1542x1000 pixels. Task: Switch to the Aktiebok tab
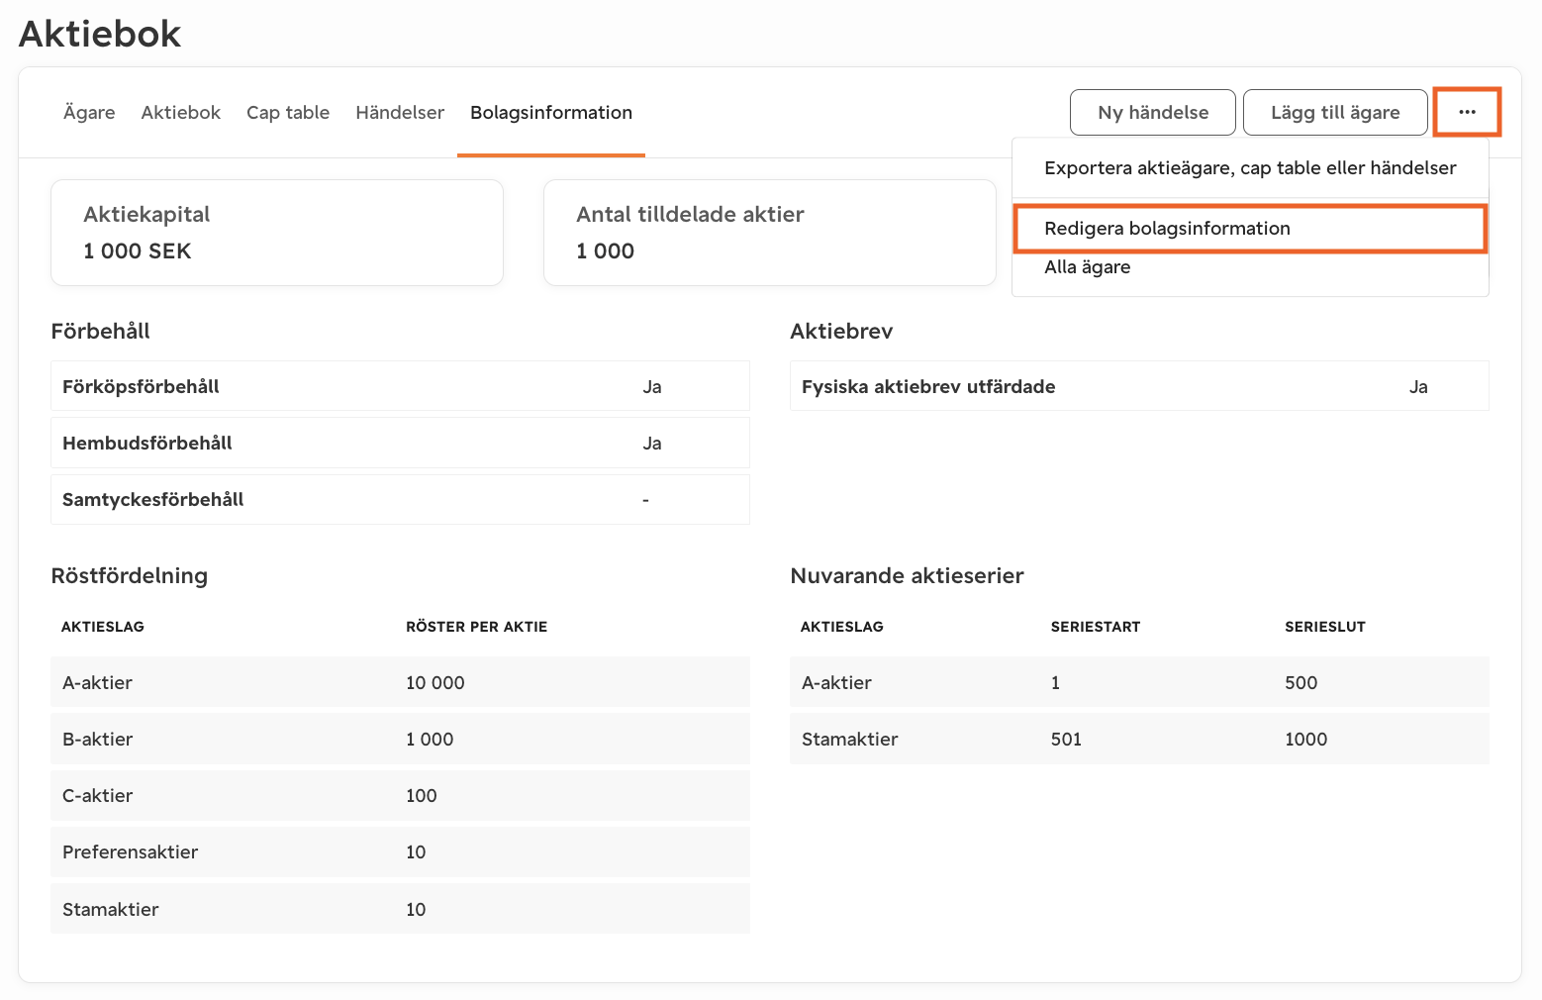(x=181, y=113)
